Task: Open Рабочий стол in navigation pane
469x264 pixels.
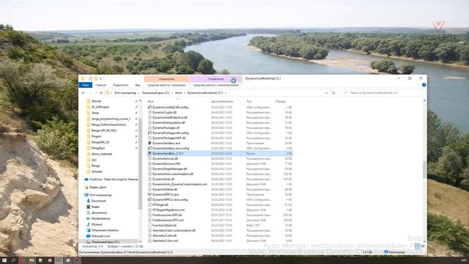Action: [x=98, y=236]
